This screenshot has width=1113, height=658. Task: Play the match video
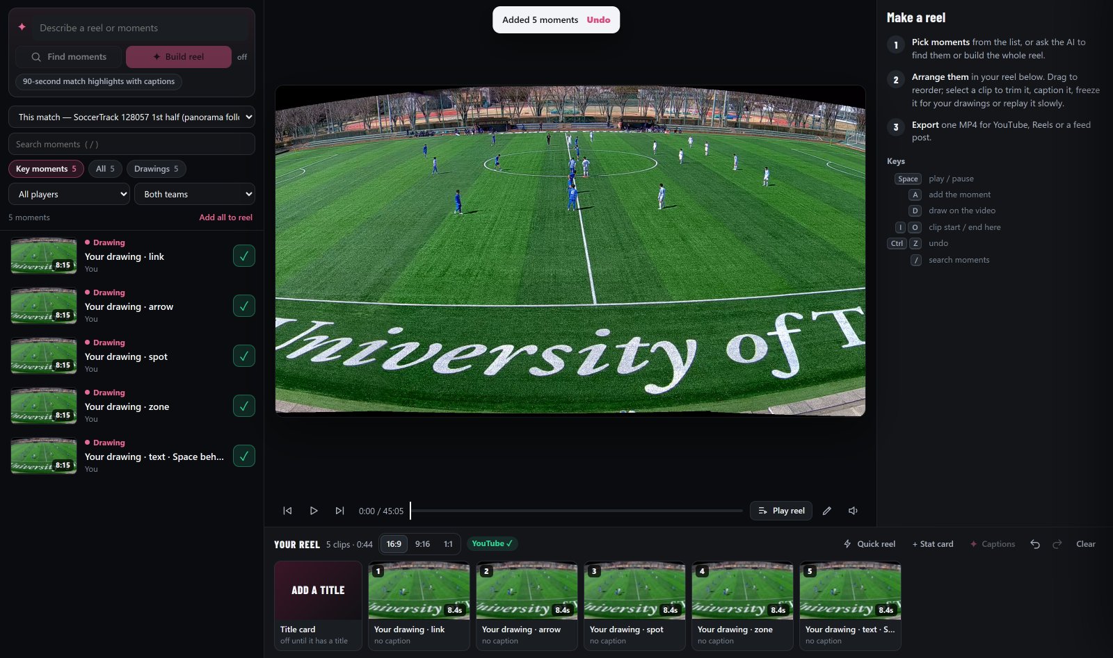click(x=314, y=511)
